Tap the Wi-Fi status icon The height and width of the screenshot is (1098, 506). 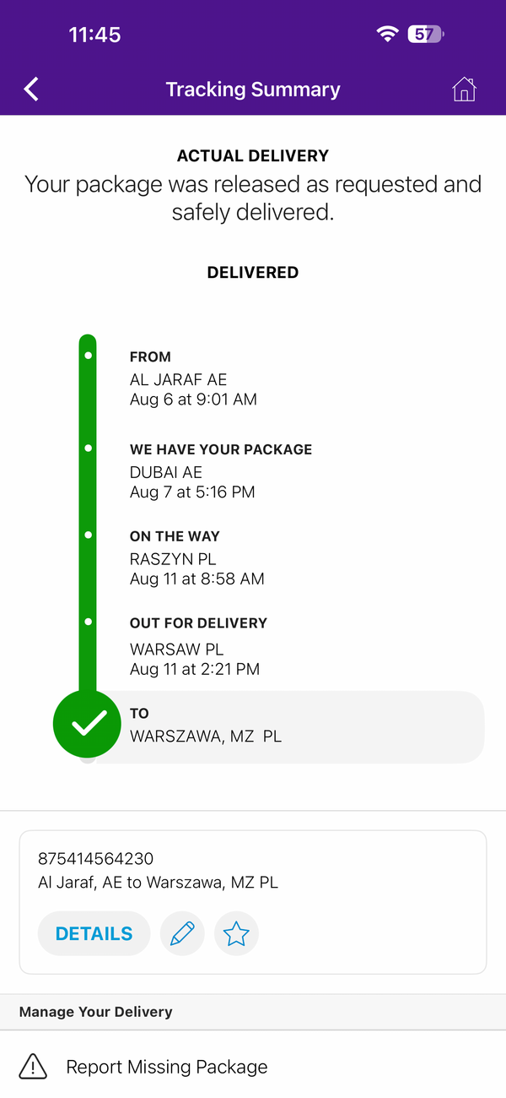coord(387,34)
